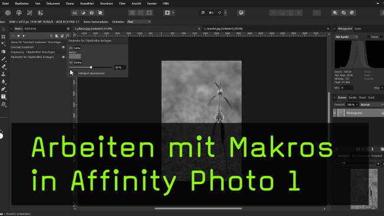Screen dimensions: 384x216
Task: Click the Assistant manager toolbar icon
Action: [x=241, y=13]
